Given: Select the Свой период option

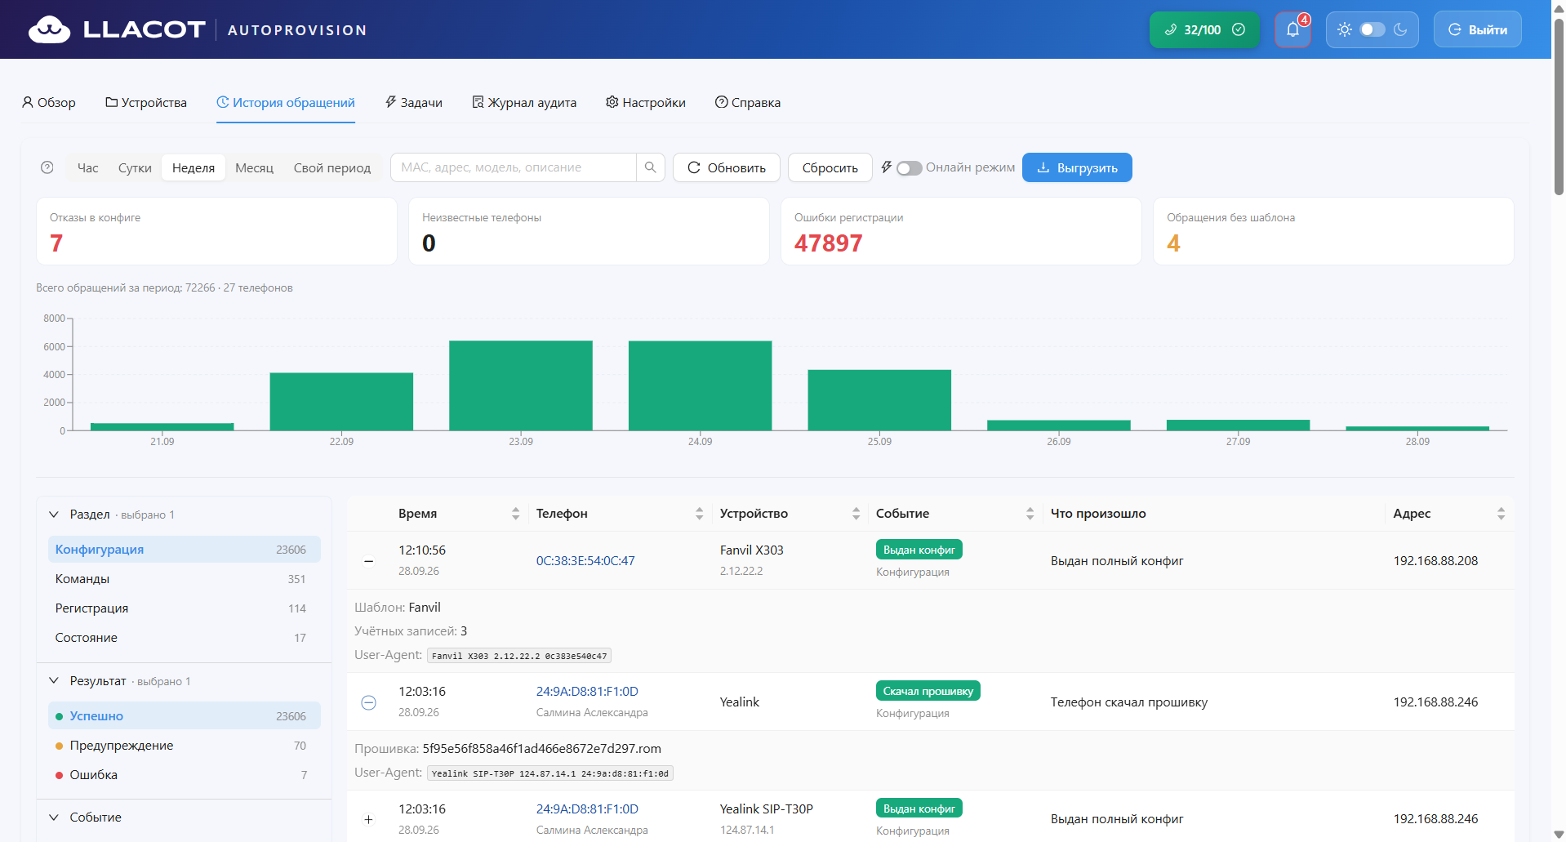Looking at the screenshot, I should 331,167.
